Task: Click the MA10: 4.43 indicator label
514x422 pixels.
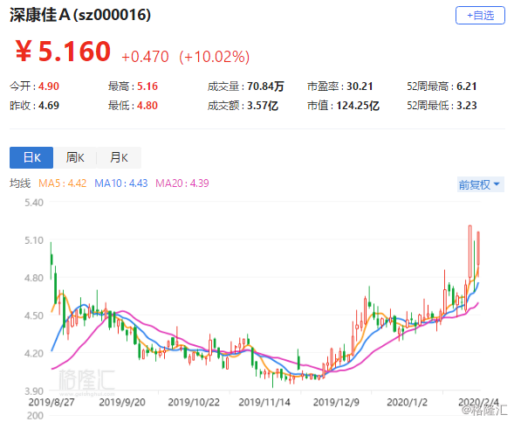Action: 121,183
